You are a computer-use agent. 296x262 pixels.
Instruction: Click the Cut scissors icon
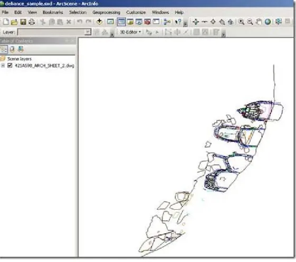coord(43,22)
